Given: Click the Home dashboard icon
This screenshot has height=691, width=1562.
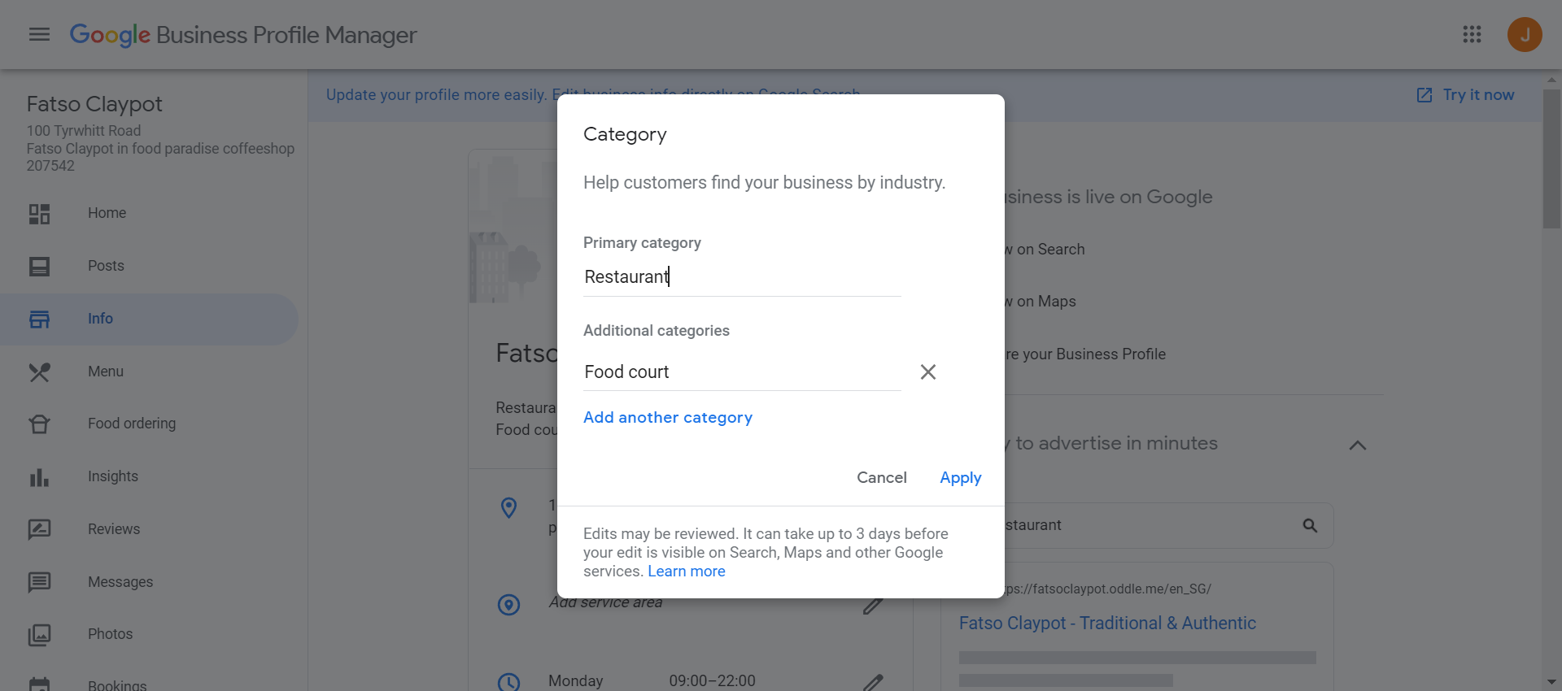Looking at the screenshot, I should click(39, 214).
